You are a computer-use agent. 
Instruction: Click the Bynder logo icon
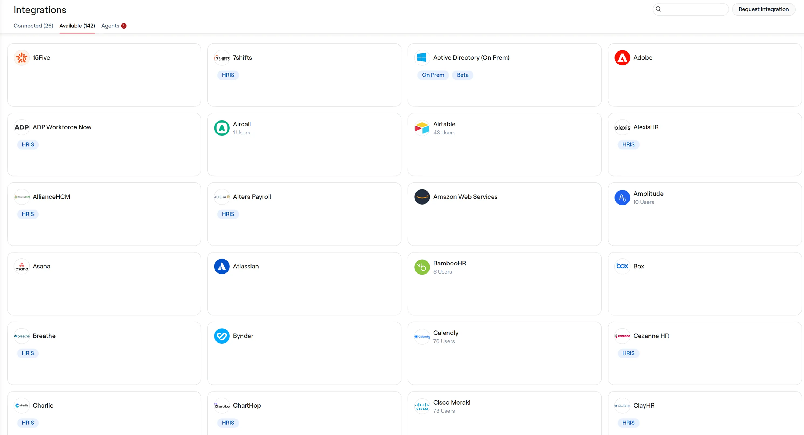pos(222,336)
